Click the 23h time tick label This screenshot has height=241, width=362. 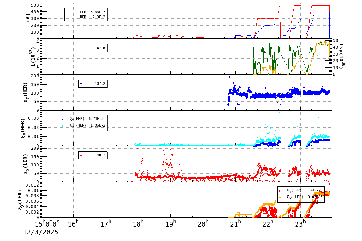[x=300, y=224]
